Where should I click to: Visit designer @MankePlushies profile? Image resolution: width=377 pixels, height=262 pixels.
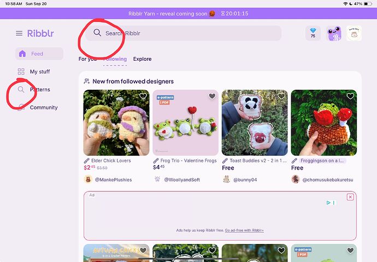point(114,180)
